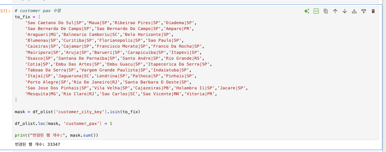Click the 'customer_pax' assignment line
This screenshot has width=386, height=152.
coord(64,124)
